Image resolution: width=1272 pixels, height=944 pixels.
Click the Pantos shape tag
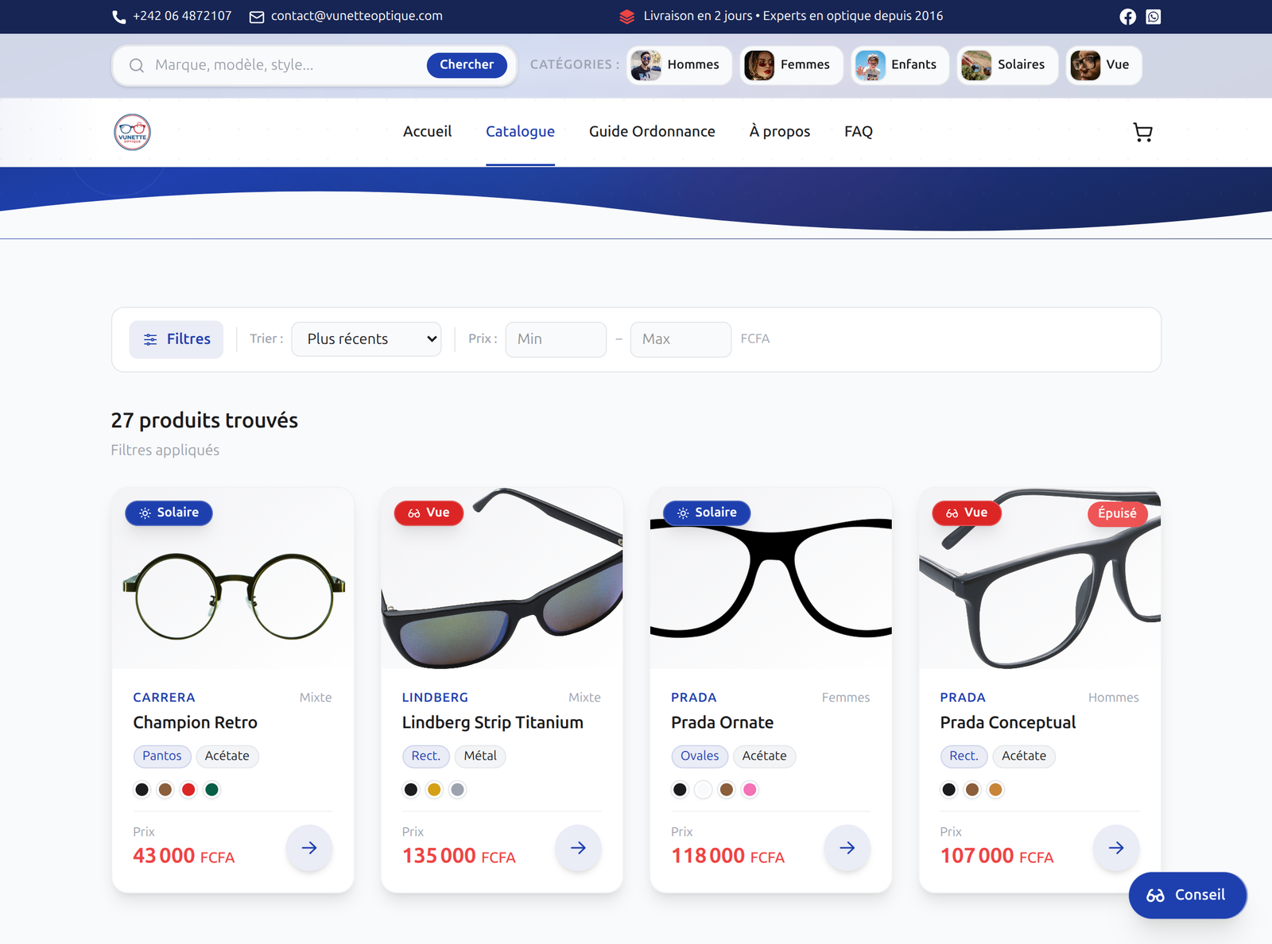tap(162, 756)
